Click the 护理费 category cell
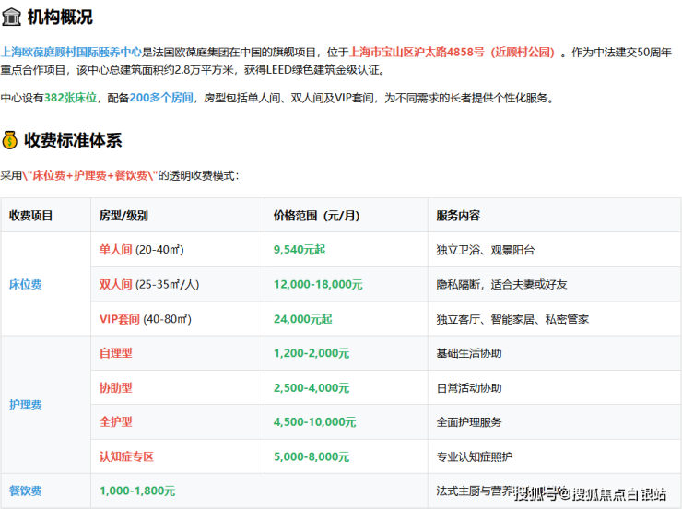This screenshot has width=682, height=509. point(26,405)
